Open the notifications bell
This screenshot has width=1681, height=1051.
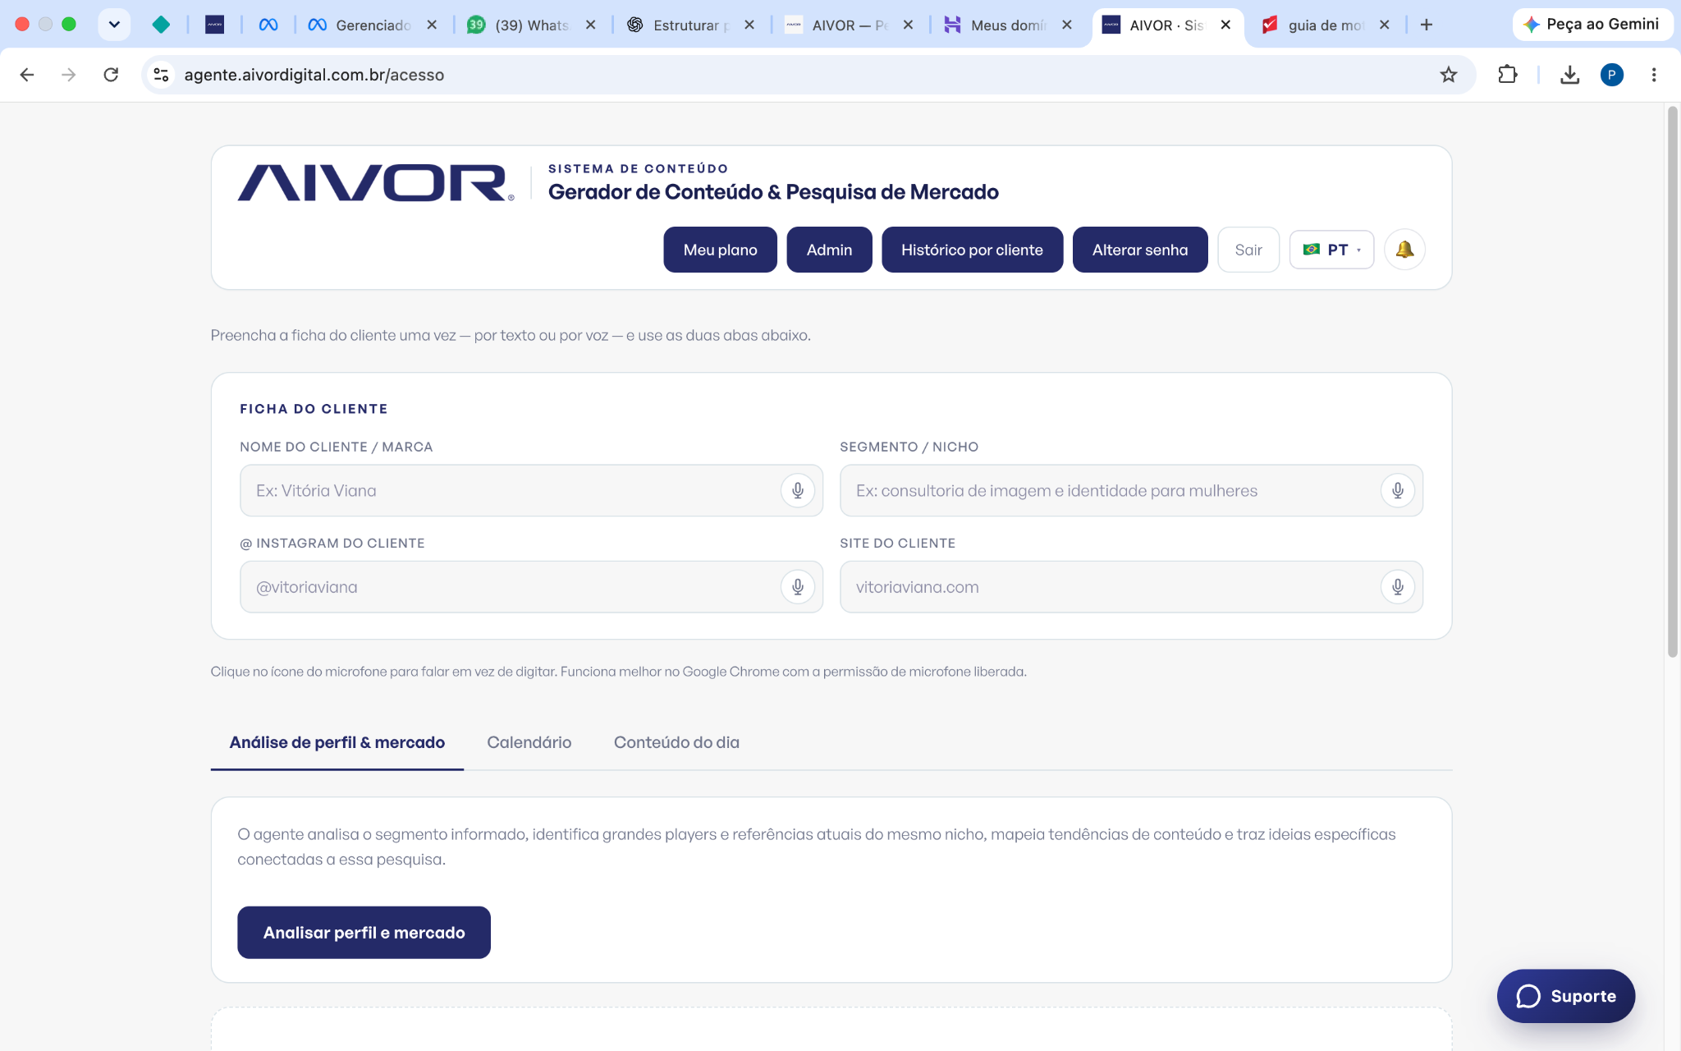[x=1404, y=250]
